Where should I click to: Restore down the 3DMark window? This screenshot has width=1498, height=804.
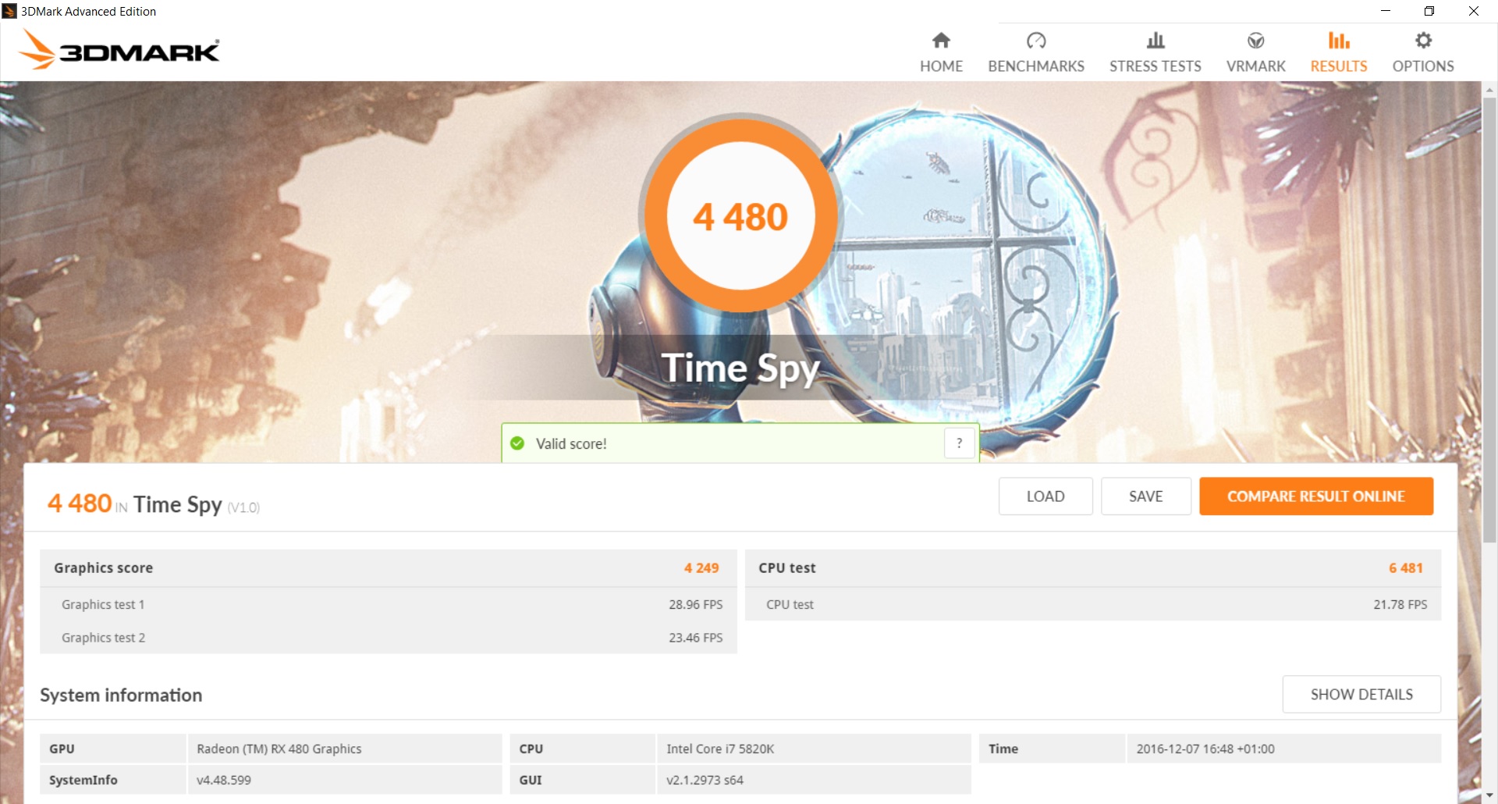(1429, 11)
